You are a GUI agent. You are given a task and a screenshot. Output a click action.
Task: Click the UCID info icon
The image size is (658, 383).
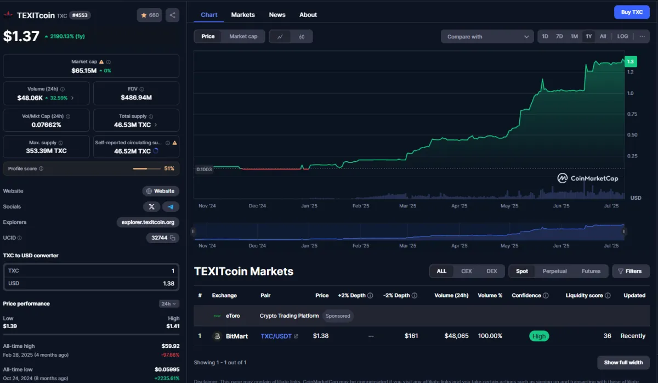(x=20, y=238)
